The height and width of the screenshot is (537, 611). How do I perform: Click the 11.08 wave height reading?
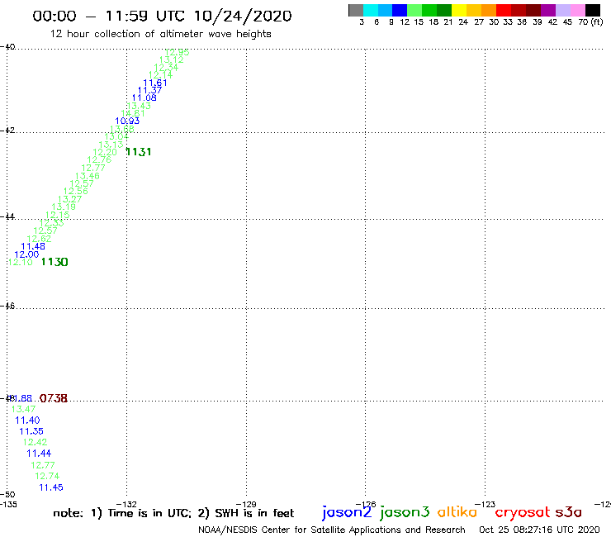(144, 97)
